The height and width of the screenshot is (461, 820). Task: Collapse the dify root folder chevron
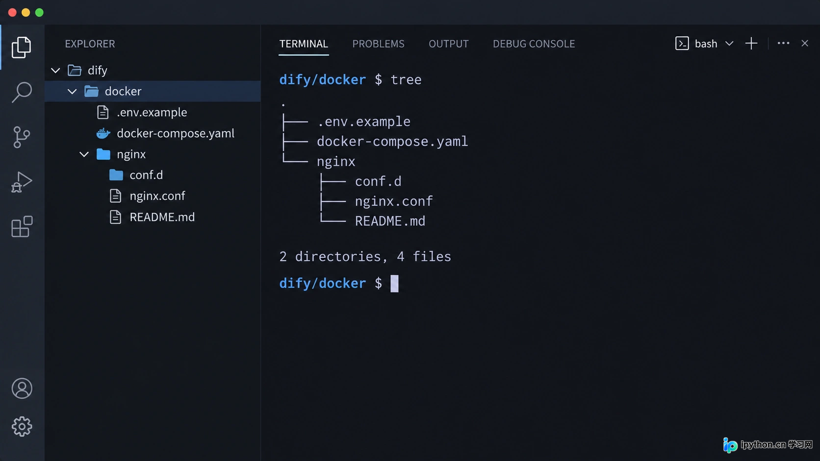pos(55,71)
